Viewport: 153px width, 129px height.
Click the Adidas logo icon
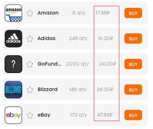pyautogui.click(x=13, y=39)
